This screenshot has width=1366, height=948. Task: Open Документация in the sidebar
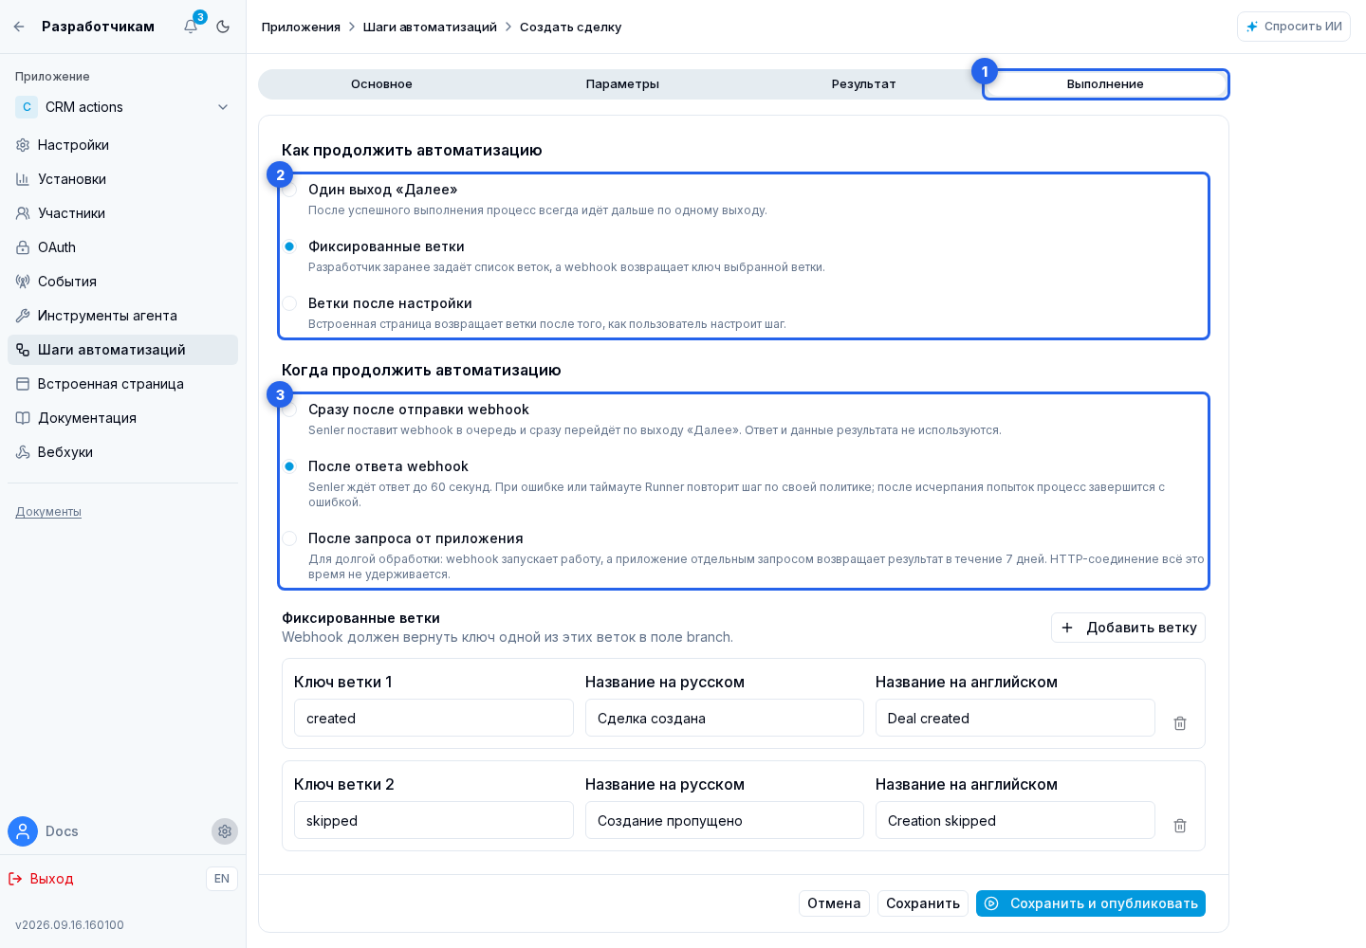point(123,418)
